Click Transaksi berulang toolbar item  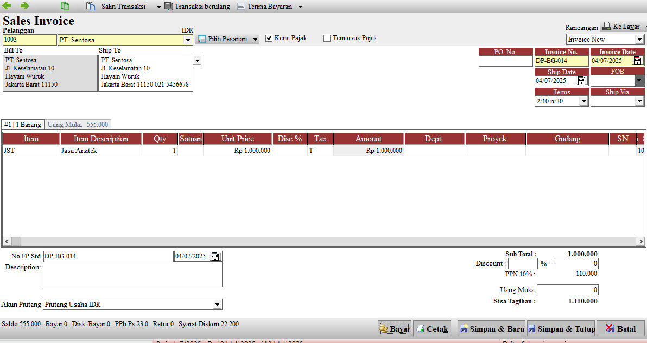[x=198, y=7]
